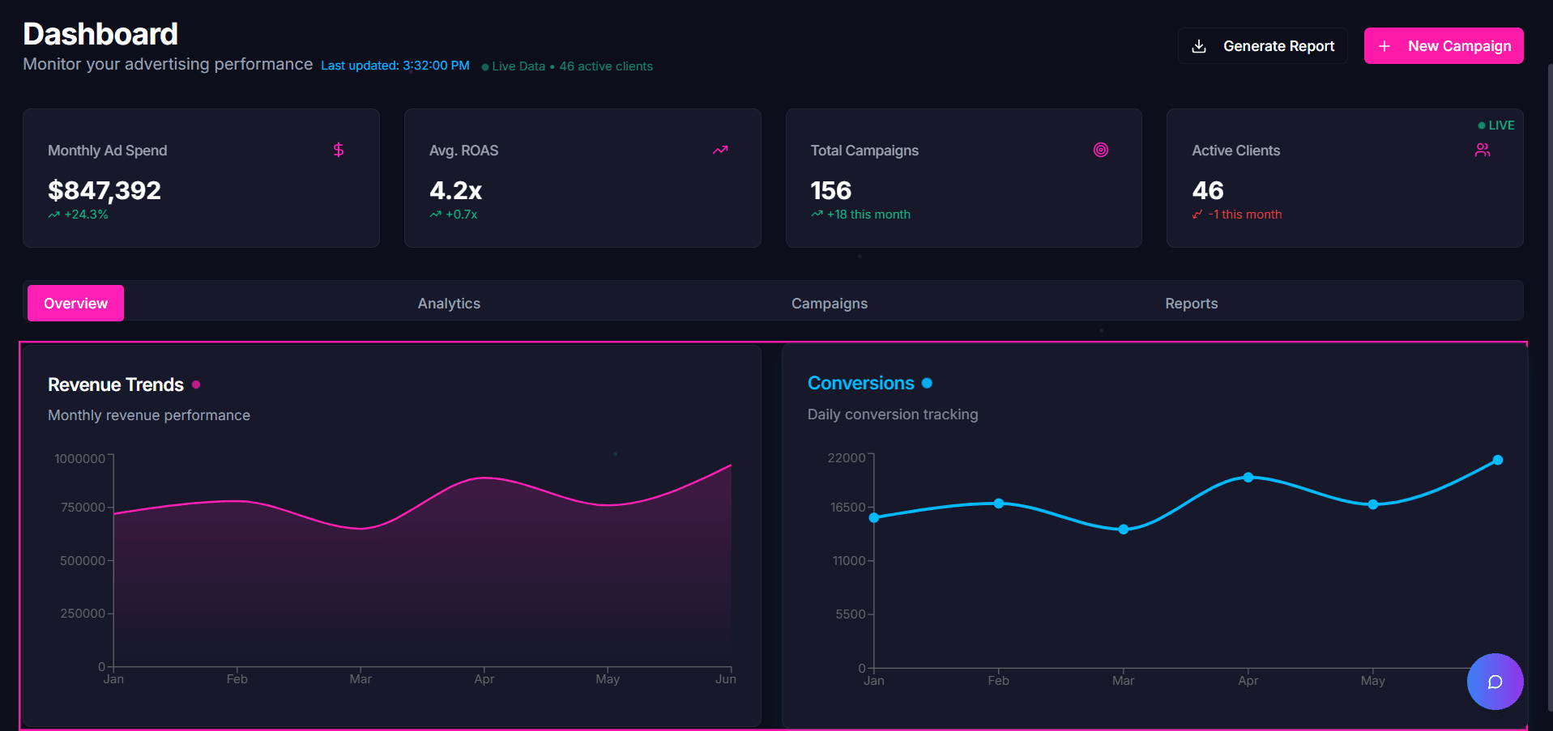This screenshot has height=731, width=1553.
Task: Switch to the Reports tab
Action: tap(1191, 303)
